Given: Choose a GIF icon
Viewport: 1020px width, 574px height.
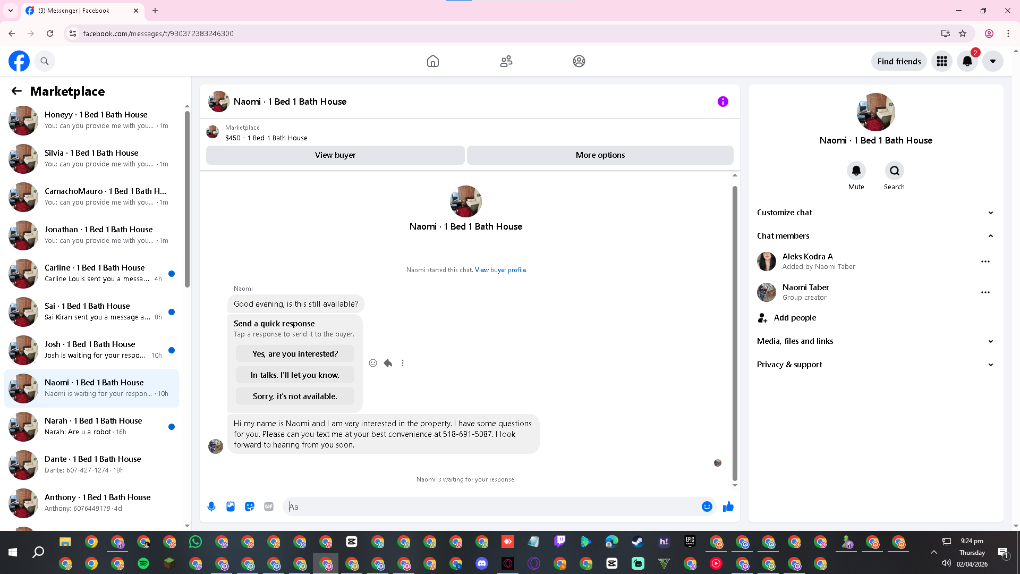Looking at the screenshot, I should 269,507.
